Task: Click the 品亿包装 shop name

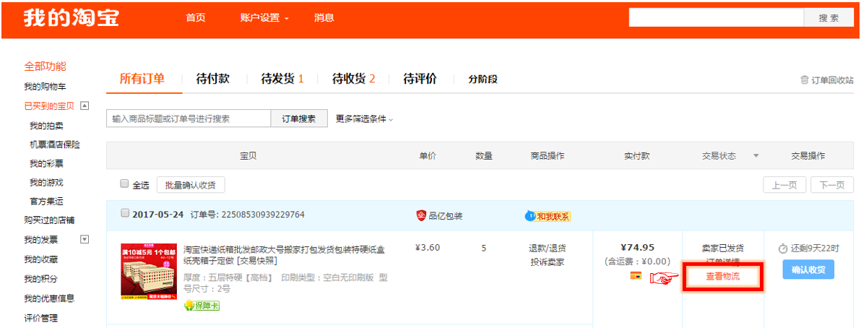Action: click(446, 216)
